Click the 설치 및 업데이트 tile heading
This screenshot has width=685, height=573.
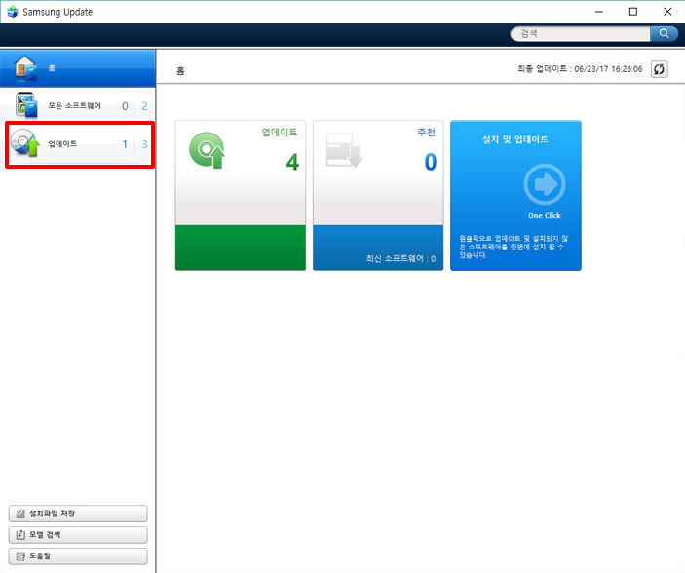coord(515,139)
